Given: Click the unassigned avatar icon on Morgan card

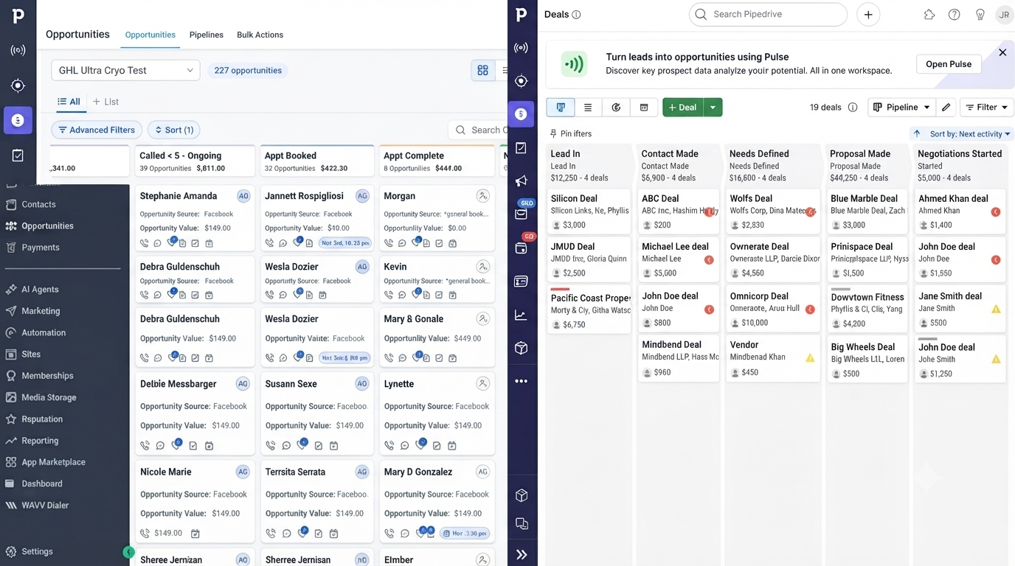Looking at the screenshot, I should (482, 196).
